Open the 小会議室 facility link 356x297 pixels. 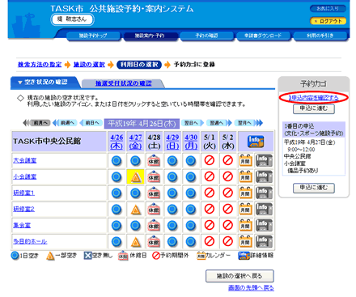(x=25, y=176)
